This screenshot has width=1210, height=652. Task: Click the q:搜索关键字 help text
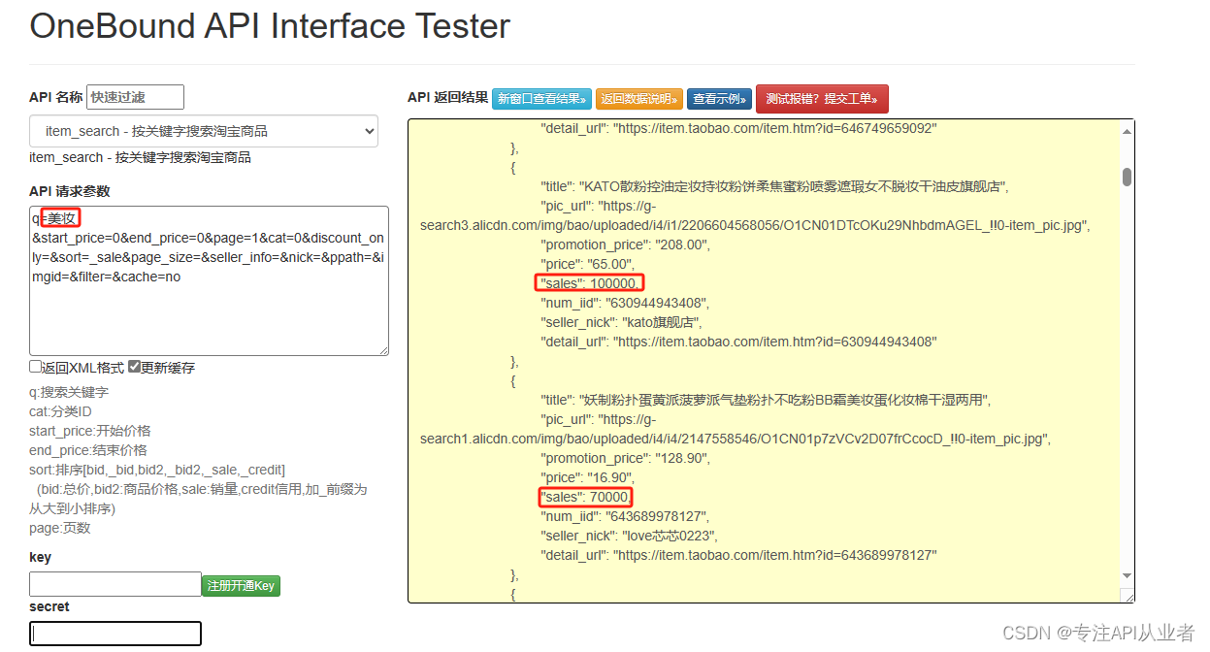tap(69, 392)
